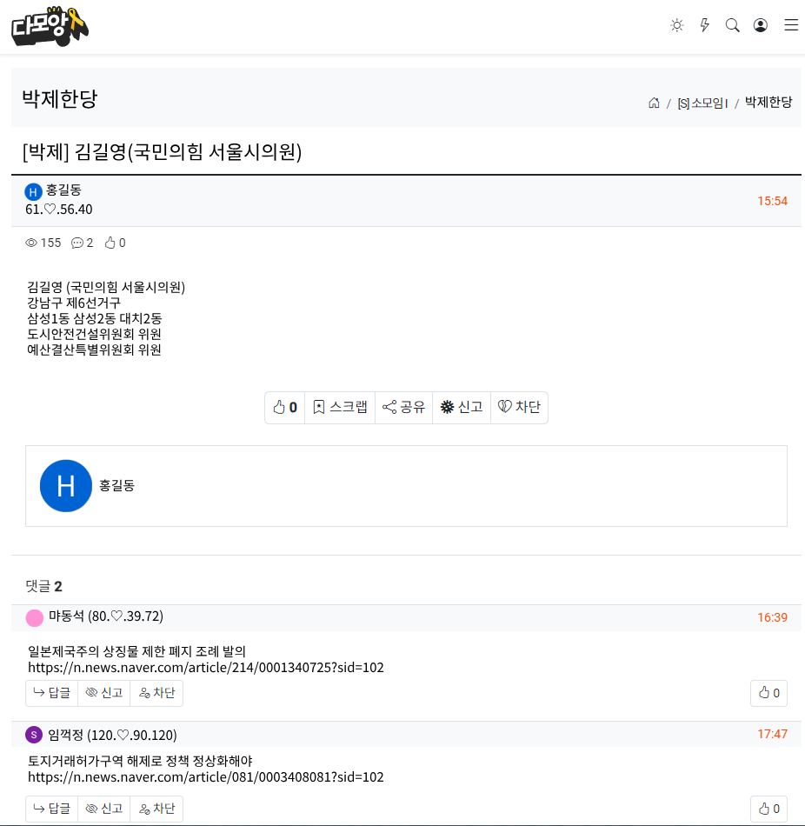Bookmark the post with 스크랩 button
The width and height of the screenshot is (805, 826).
coord(340,407)
